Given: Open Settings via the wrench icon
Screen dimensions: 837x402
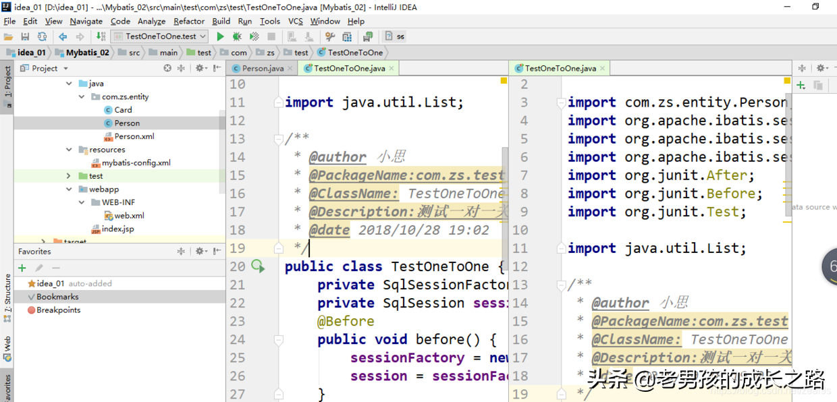Looking at the screenshot, I should (329, 36).
